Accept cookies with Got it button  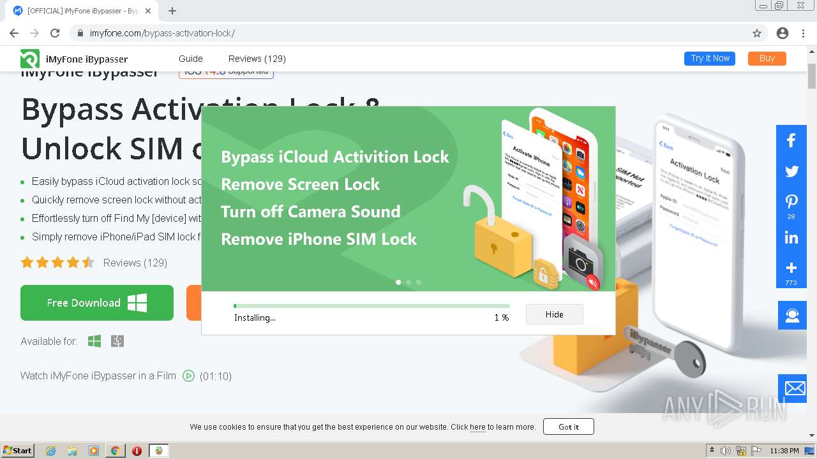[x=569, y=426]
